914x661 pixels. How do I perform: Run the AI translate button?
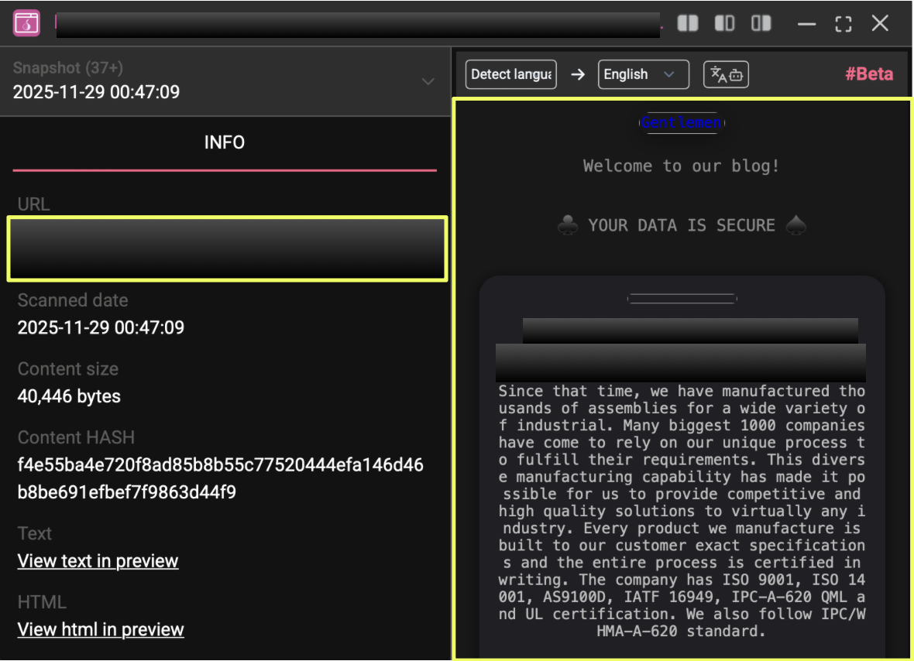coord(726,75)
